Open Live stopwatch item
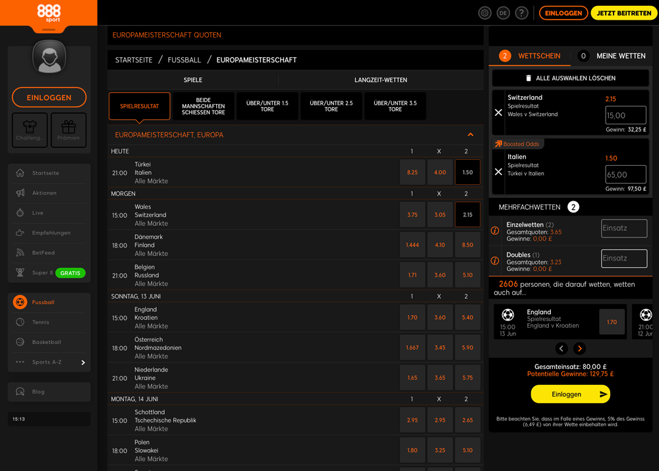Screen dimensions: 659x471 [49, 212]
